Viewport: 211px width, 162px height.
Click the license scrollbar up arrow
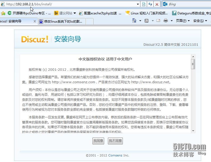tap(193, 57)
